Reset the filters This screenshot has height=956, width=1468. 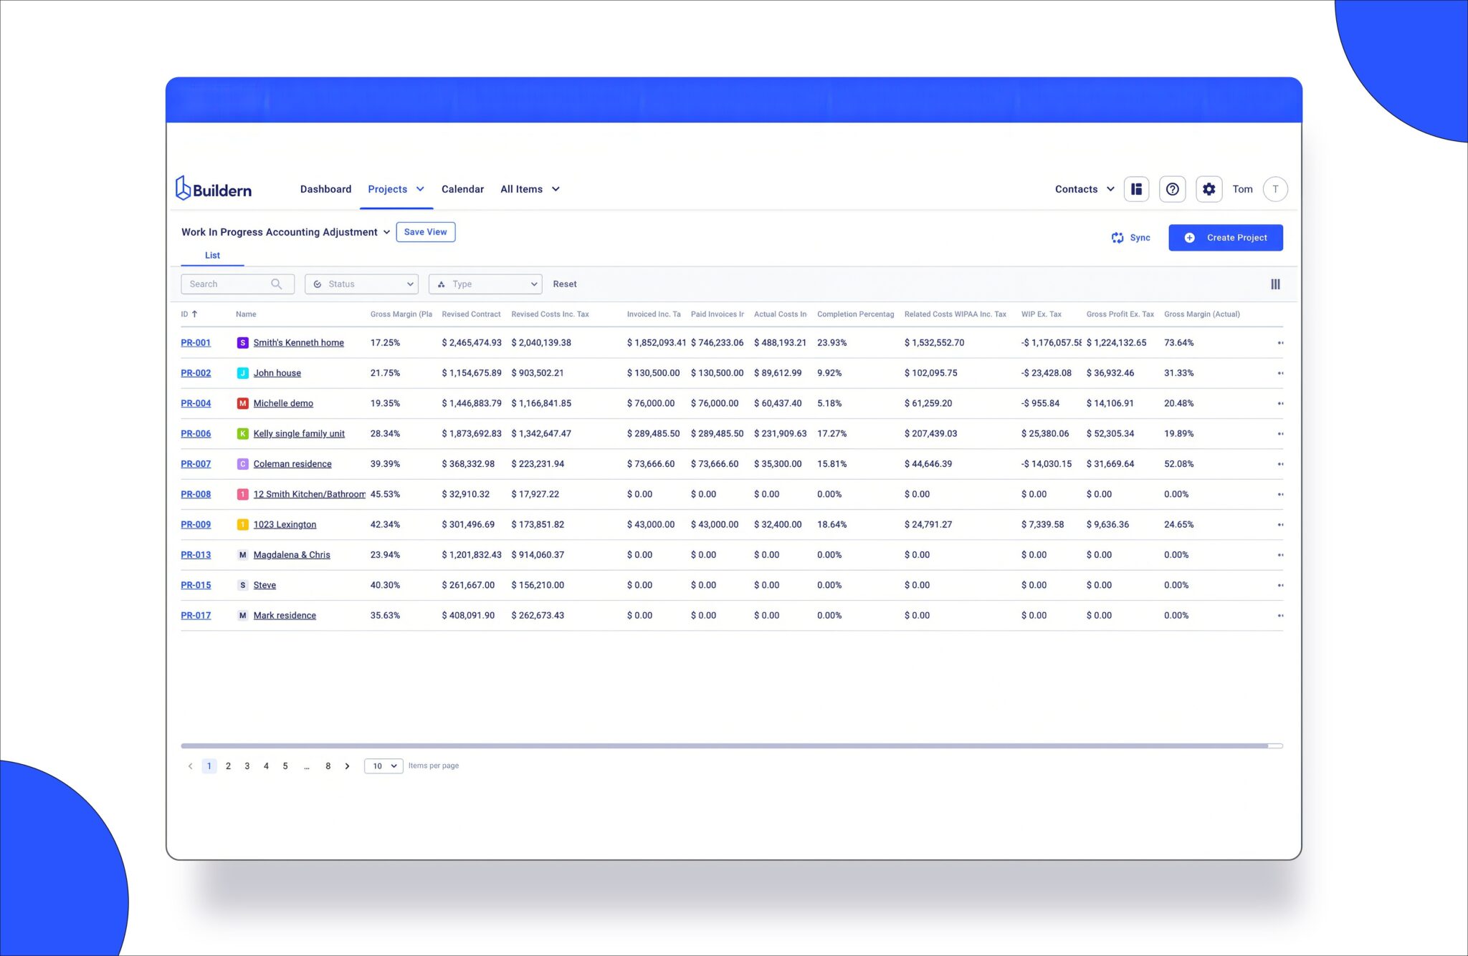point(564,284)
